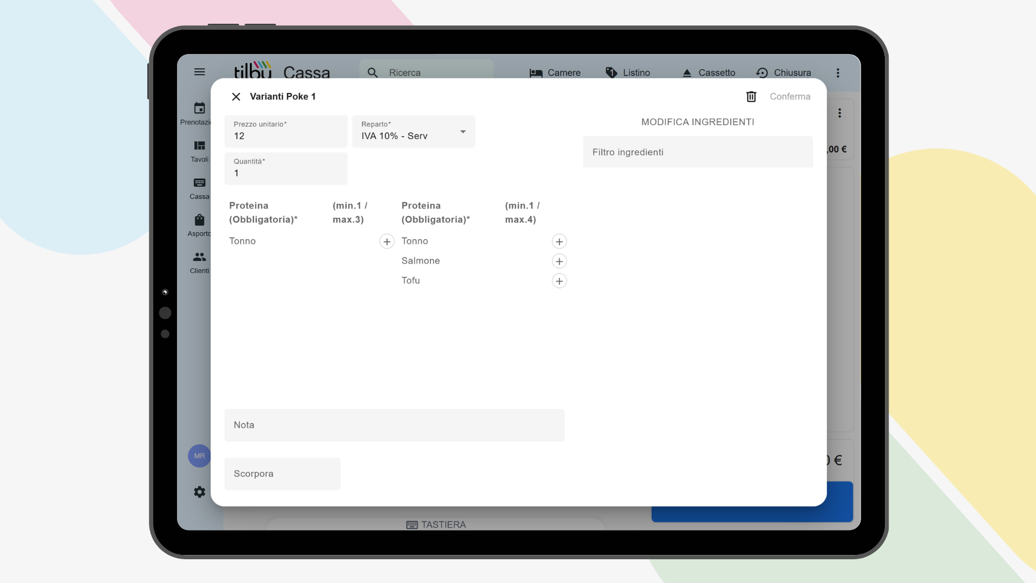Add Tonno in the max.4 Proteina group
Image resolution: width=1036 pixels, height=583 pixels.
coord(559,241)
